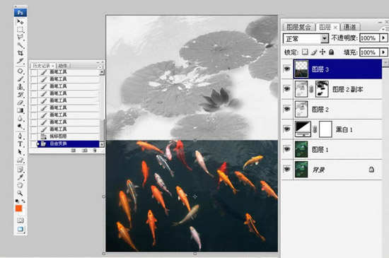Pick the Rectangular Marquee tool
Screen dimensions: 389x258
tap(20, 30)
